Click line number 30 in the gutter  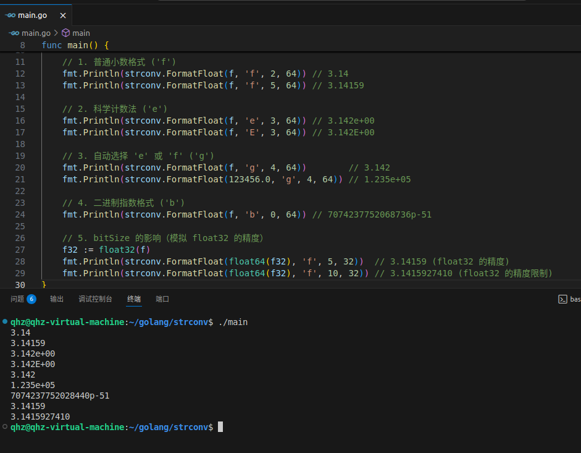(20, 285)
